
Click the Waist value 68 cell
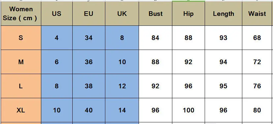click(x=258, y=38)
